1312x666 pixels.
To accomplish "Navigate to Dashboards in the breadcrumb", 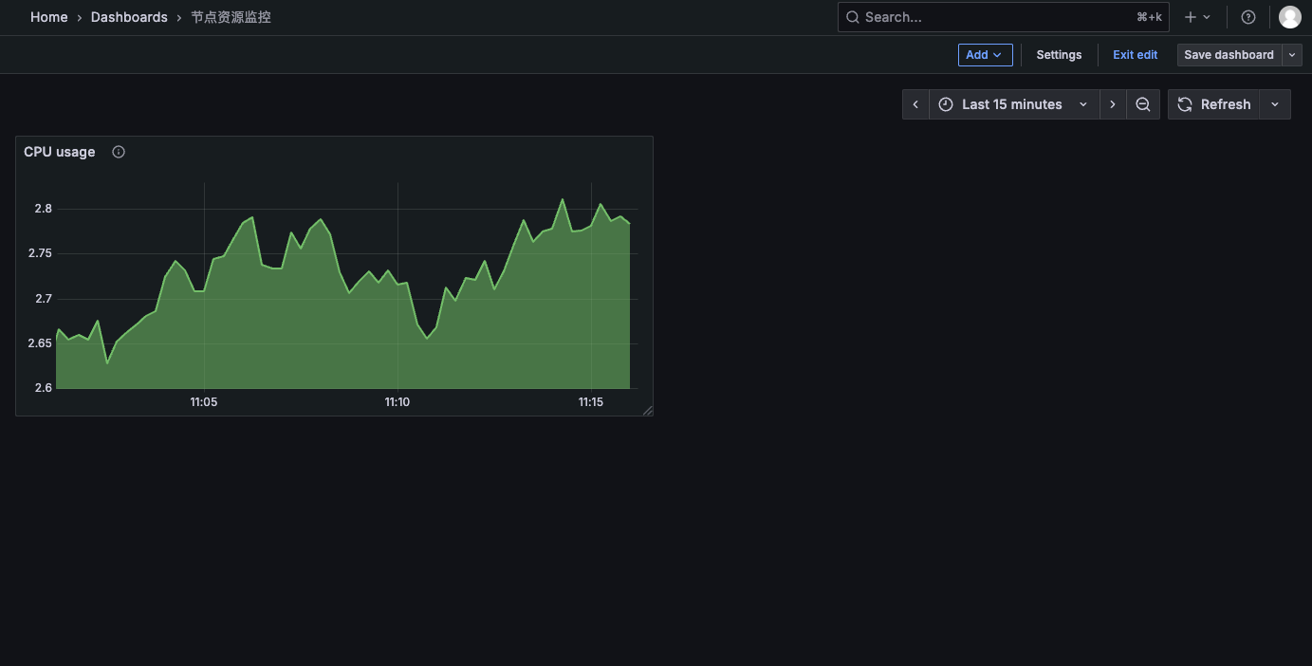I will (x=129, y=16).
